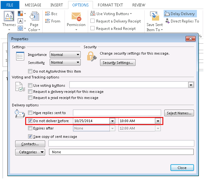Uncheck Save copy of sent message
The image size is (204, 179).
coord(30,136)
